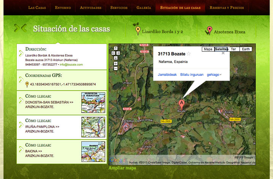Viewport: 273px width, 179px height.
Task: Open Ampliar mapa link
Action: click(x=122, y=168)
